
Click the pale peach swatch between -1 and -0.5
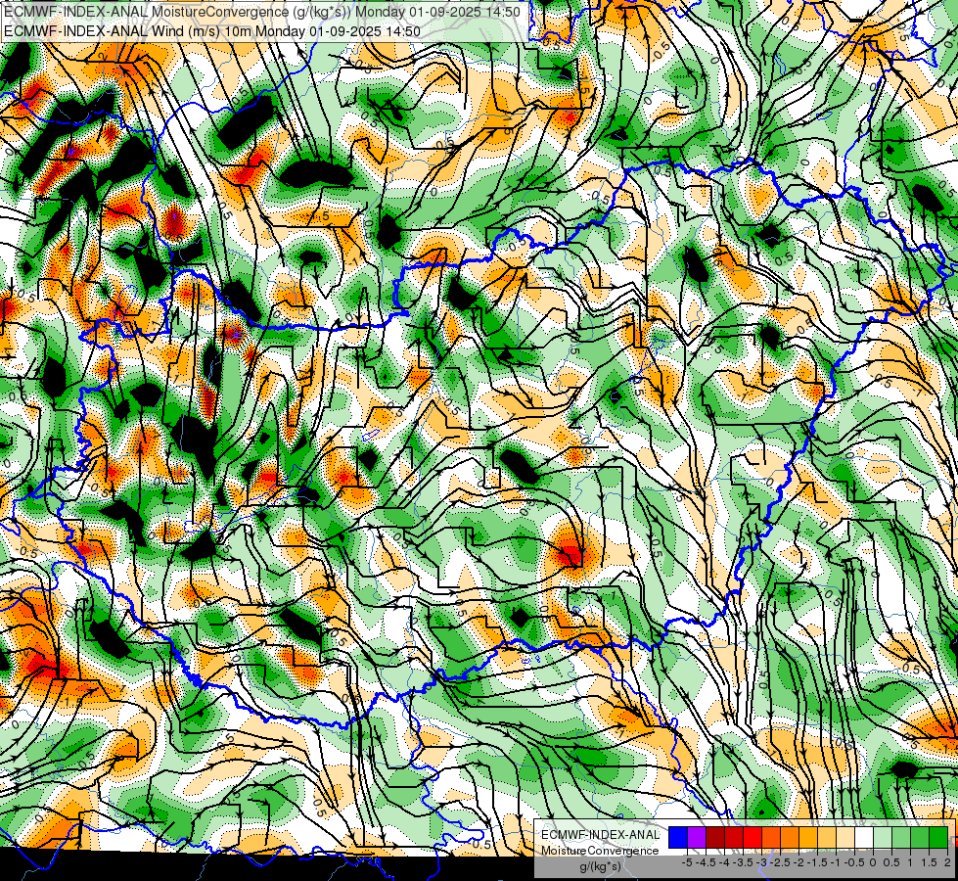(x=845, y=838)
